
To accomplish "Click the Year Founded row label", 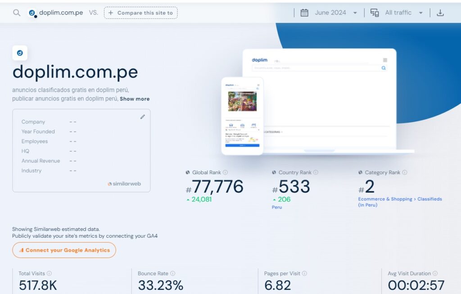I will click(38, 131).
